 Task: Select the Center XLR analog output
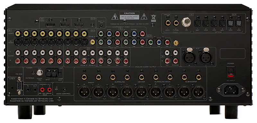pyautogui.click(x=141, y=92)
